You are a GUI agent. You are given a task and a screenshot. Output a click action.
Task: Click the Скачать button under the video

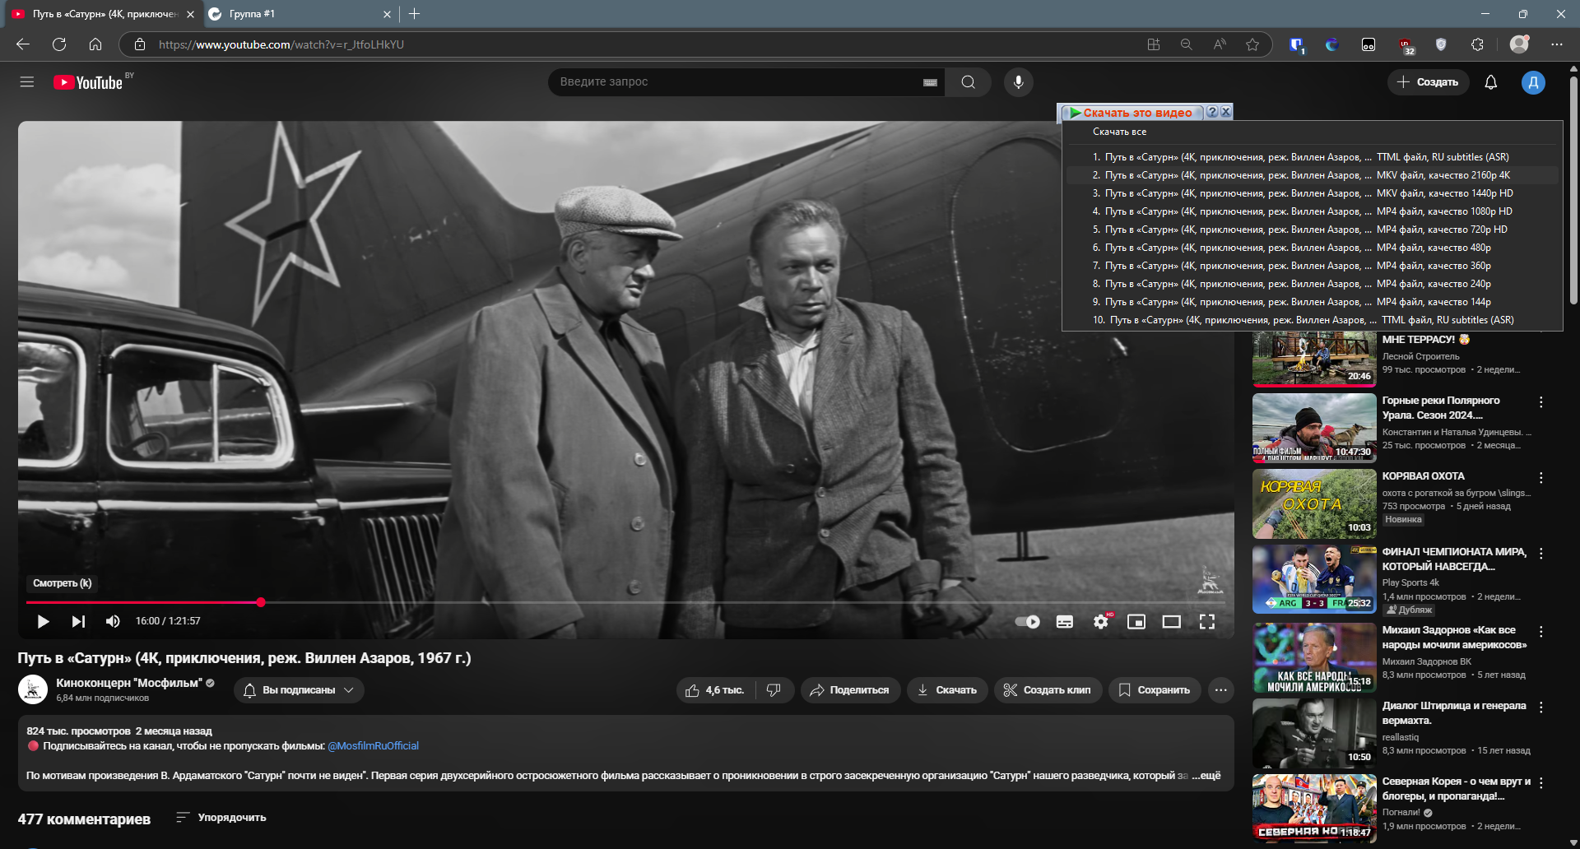(x=946, y=690)
